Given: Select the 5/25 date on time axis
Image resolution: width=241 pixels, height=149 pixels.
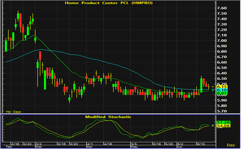Looking at the screenshot, I should (x=169, y=144).
